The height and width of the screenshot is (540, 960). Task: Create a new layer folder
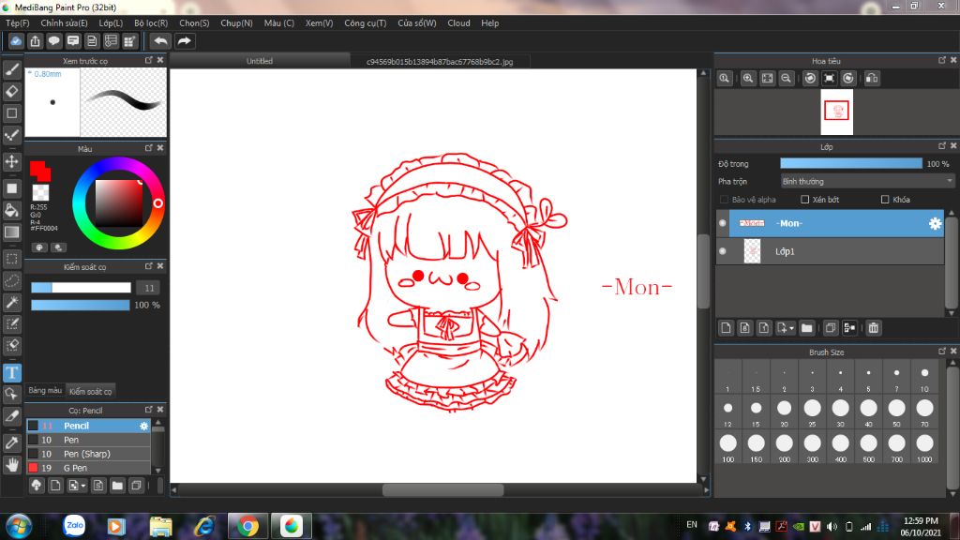pos(807,328)
